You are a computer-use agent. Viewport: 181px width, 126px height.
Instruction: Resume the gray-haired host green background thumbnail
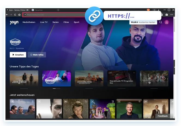point(129,109)
